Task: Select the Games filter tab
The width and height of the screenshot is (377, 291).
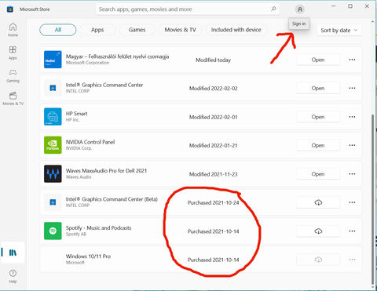Action: [137, 30]
